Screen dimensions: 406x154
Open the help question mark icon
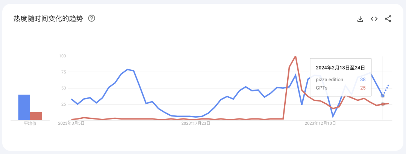(91, 18)
